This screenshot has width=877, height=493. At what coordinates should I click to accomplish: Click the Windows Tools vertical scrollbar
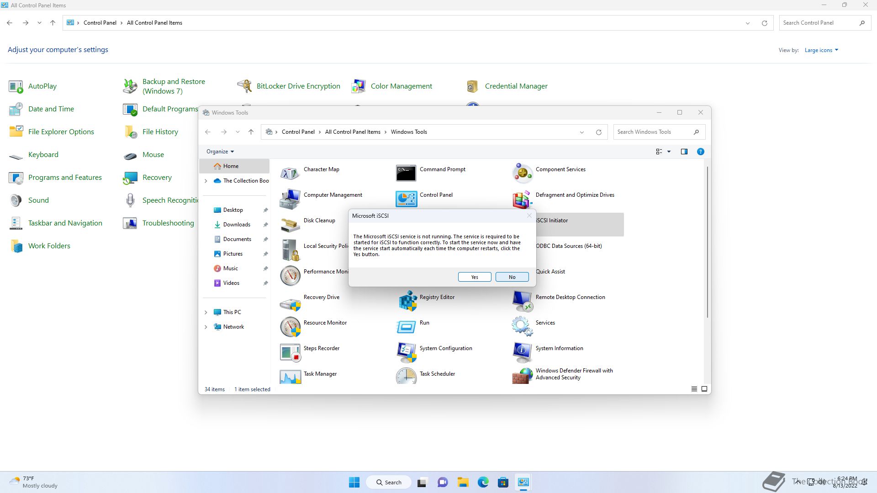point(708,242)
